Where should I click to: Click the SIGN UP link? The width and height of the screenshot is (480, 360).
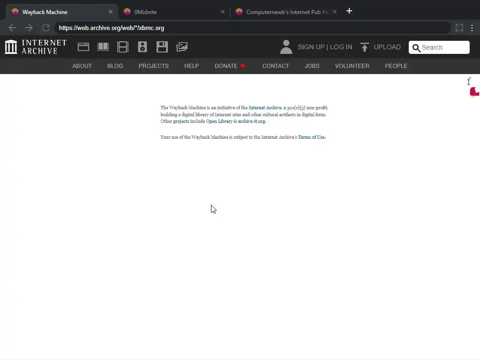(x=311, y=47)
